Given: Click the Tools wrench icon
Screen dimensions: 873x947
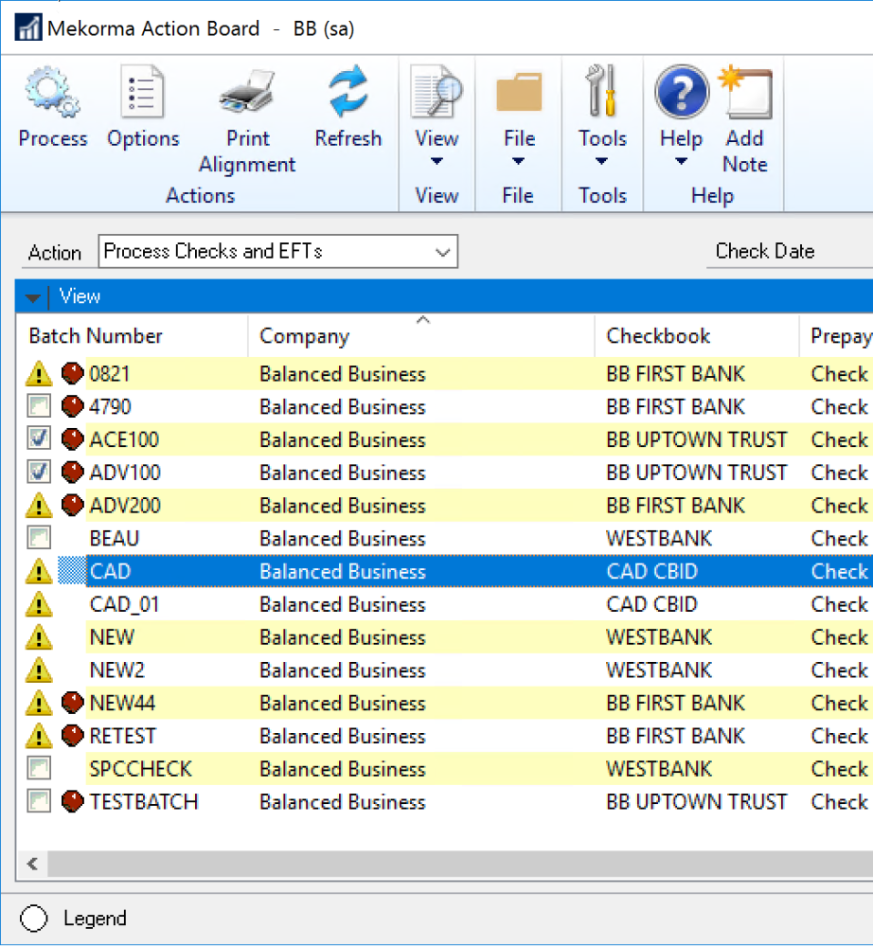Looking at the screenshot, I should coord(602,91).
